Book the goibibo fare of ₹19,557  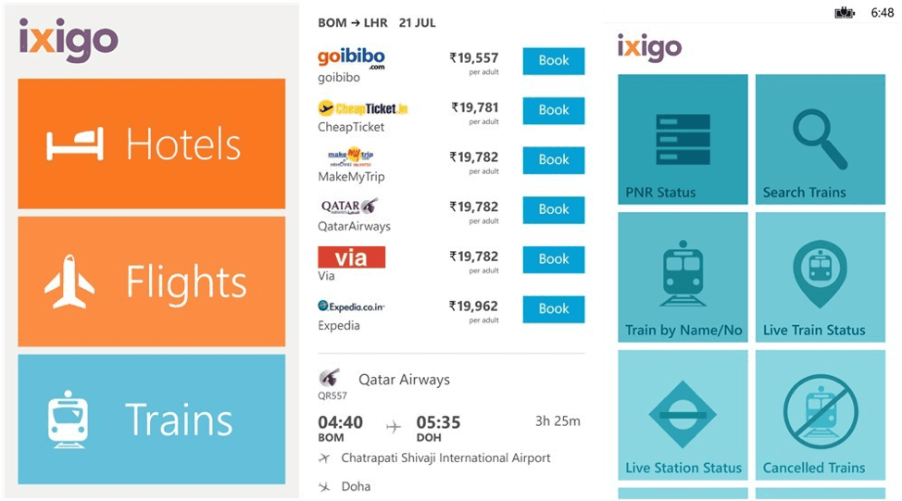(554, 61)
